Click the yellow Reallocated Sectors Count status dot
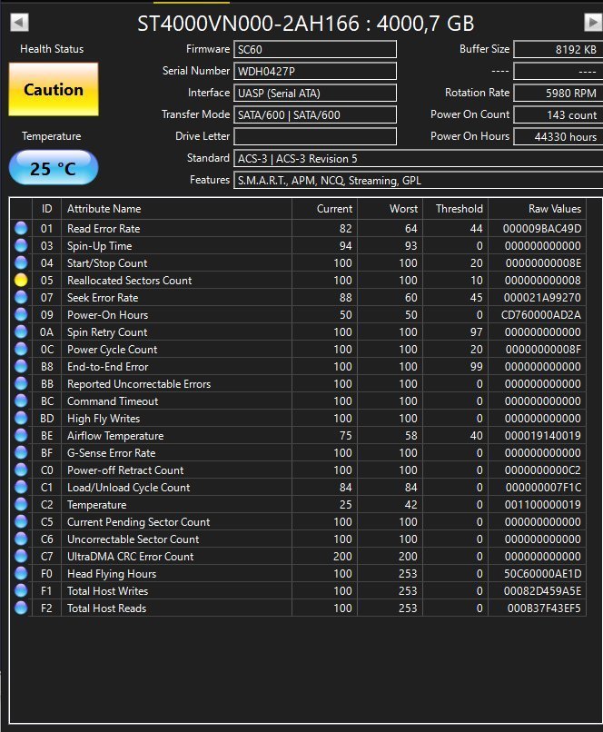Viewport: 603px width, 732px height. [x=21, y=281]
